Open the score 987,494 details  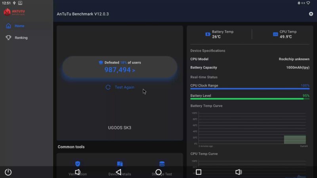120,70
